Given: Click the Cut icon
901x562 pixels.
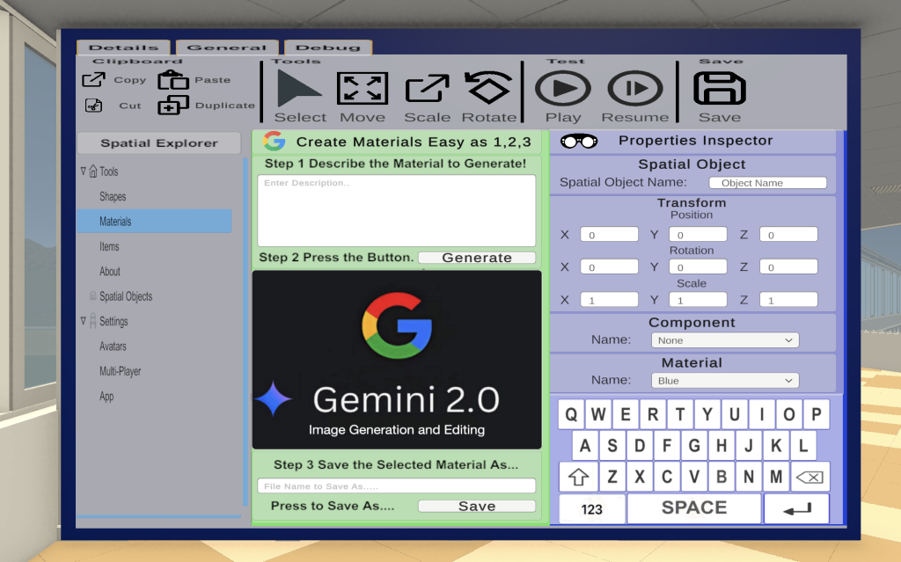Looking at the screenshot, I should (93, 106).
